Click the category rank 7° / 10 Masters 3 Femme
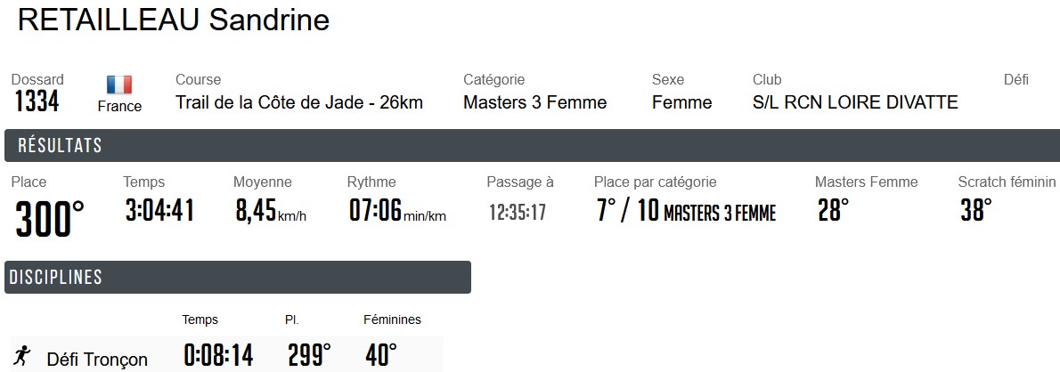This screenshot has width=1060, height=372. tap(686, 212)
